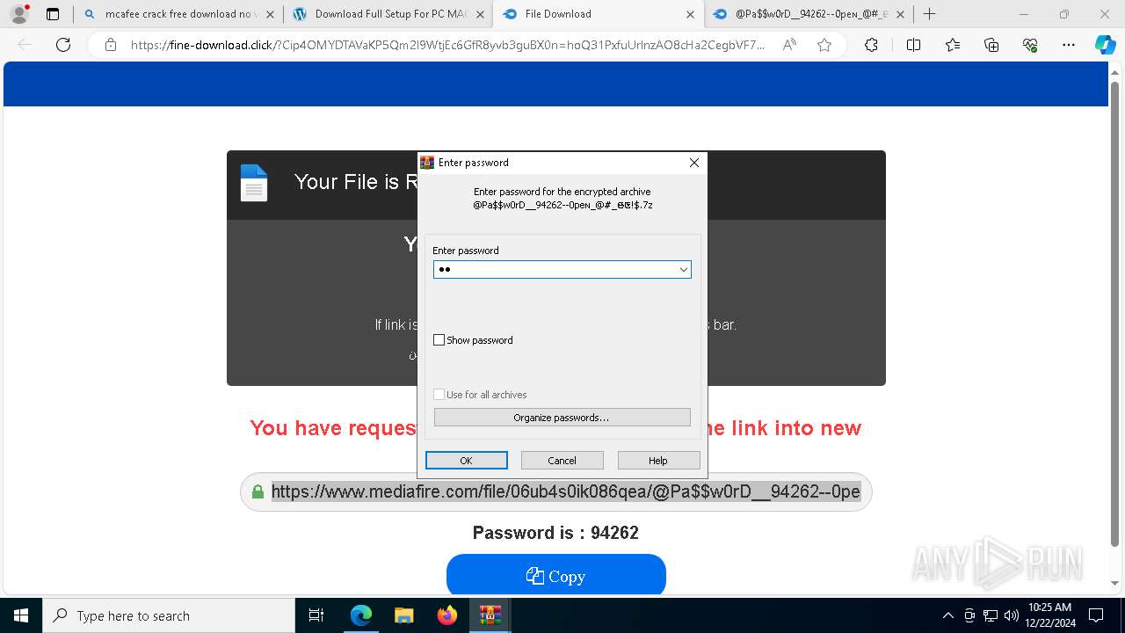The height and width of the screenshot is (633, 1125).
Task: View site info via the lock icon
Action: pyautogui.click(x=111, y=45)
